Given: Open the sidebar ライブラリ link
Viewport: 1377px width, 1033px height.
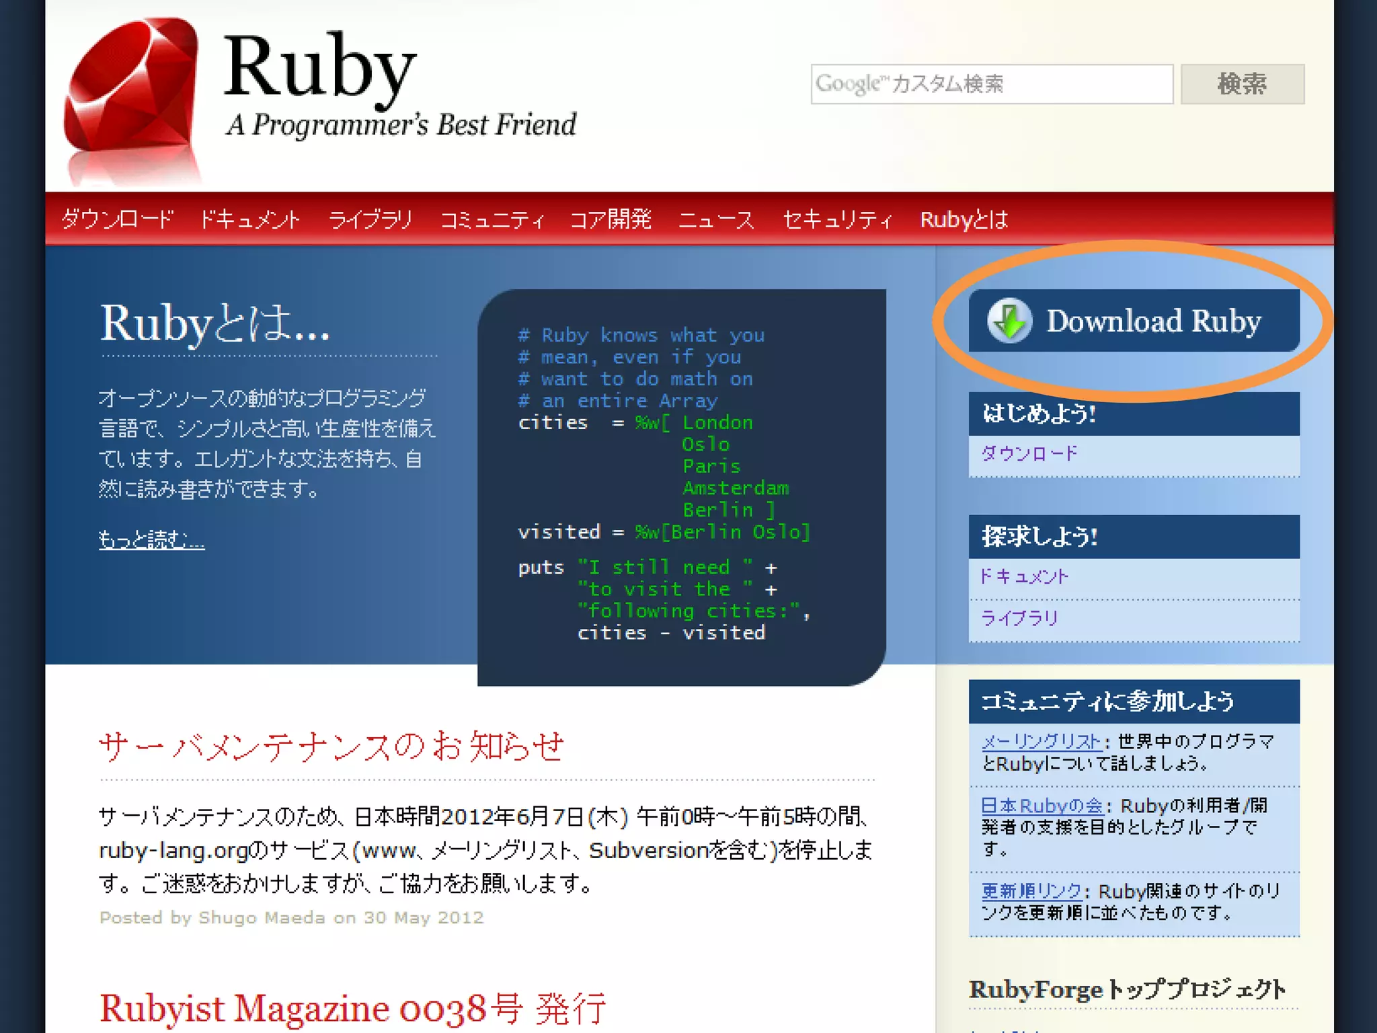Looking at the screenshot, I should click(x=1020, y=617).
